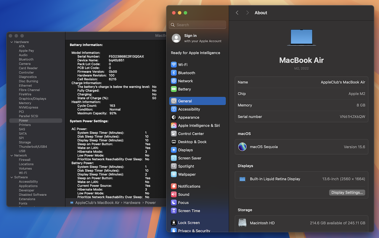Click the 8 GB Memory value
The image size is (379, 238).
click(361, 105)
